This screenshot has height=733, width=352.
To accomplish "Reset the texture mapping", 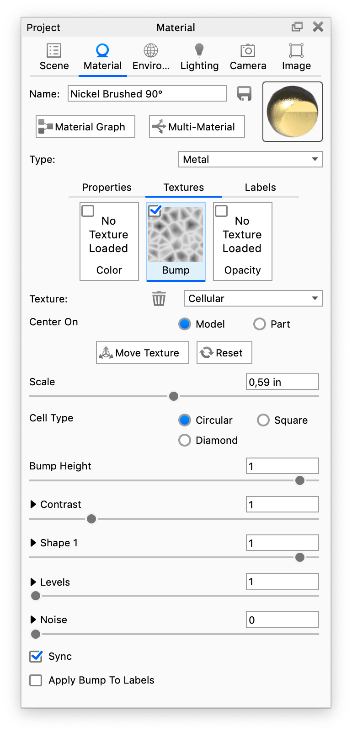I will tap(224, 353).
